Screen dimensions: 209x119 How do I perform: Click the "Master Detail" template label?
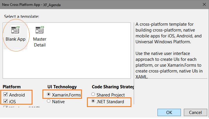click(x=40, y=42)
